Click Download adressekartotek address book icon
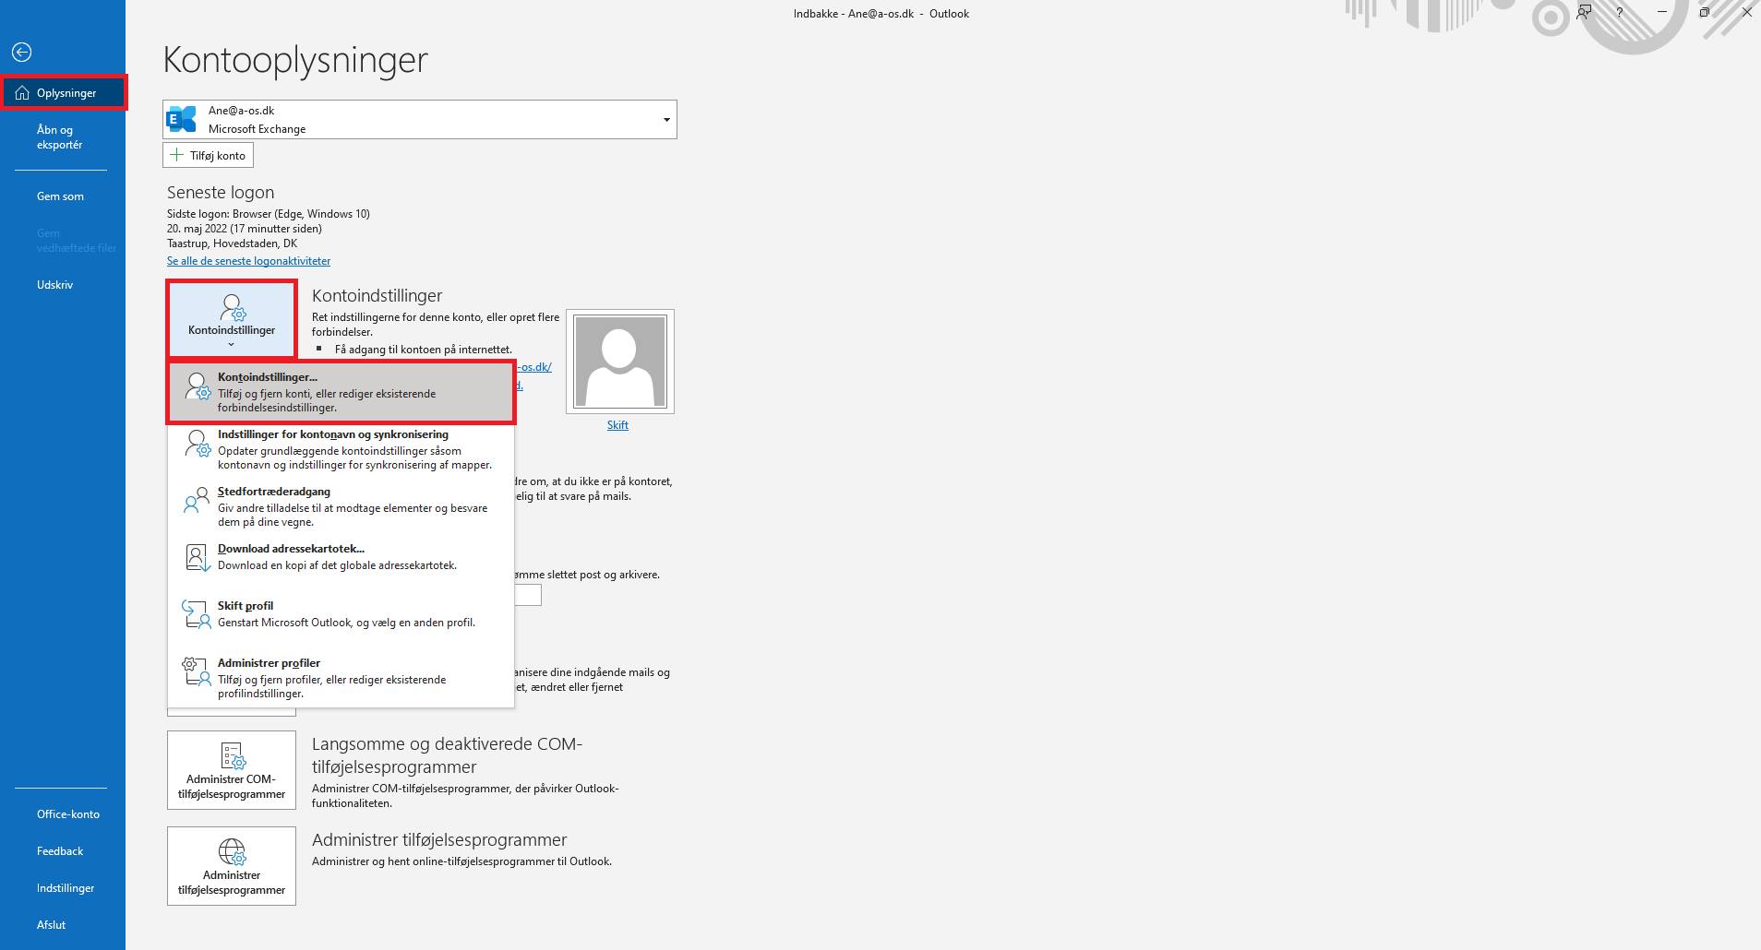Image resolution: width=1761 pixels, height=950 pixels. click(x=198, y=557)
